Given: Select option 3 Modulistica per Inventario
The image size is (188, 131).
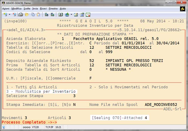Looking at the screenshot, I should click(x=41, y=91).
